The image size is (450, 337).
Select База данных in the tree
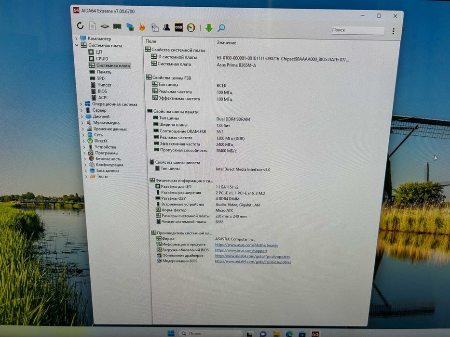click(x=108, y=170)
